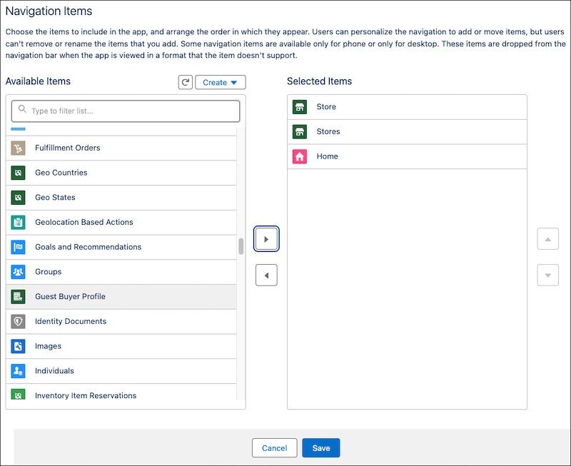This screenshot has height=466, width=571.
Task: Click the pink Home icon
Action: [x=299, y=156]
